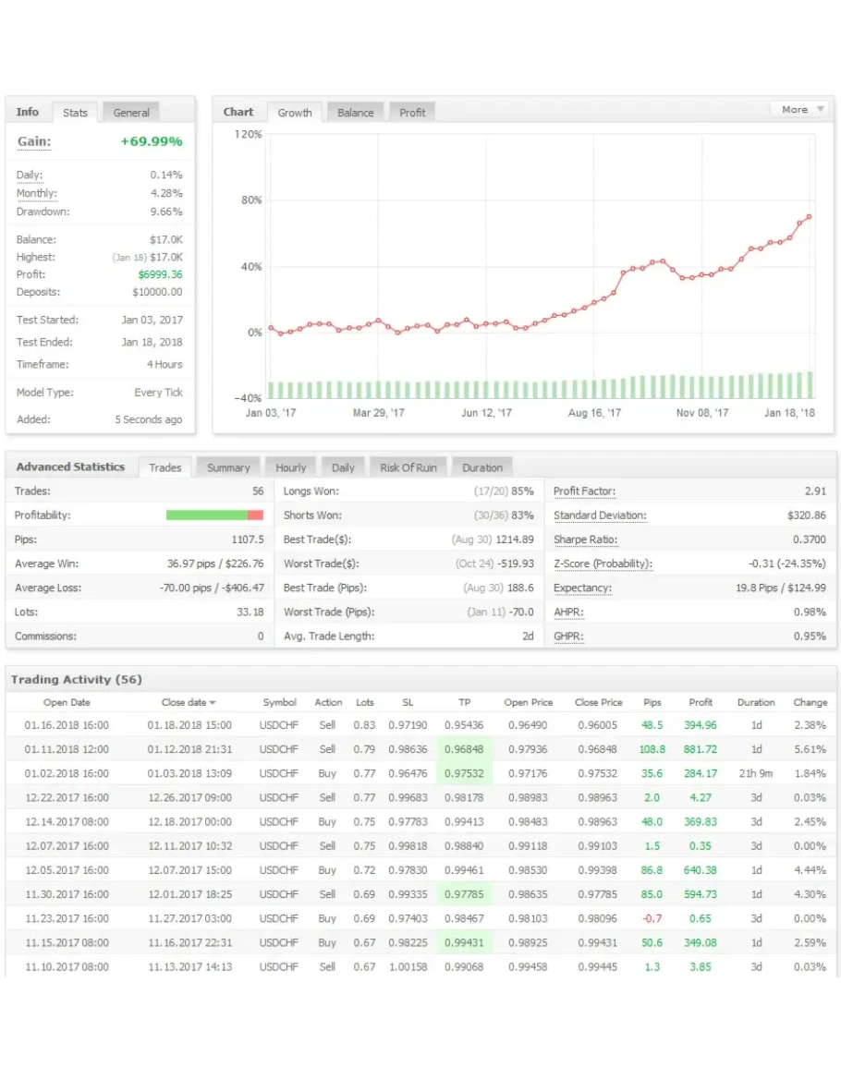Sort the table by the Pips column header

click(652, 703)
